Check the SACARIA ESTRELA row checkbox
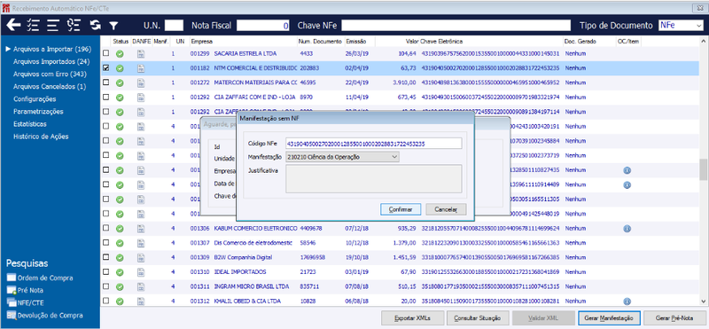This screenshot has width=709, height=329. 105,53
